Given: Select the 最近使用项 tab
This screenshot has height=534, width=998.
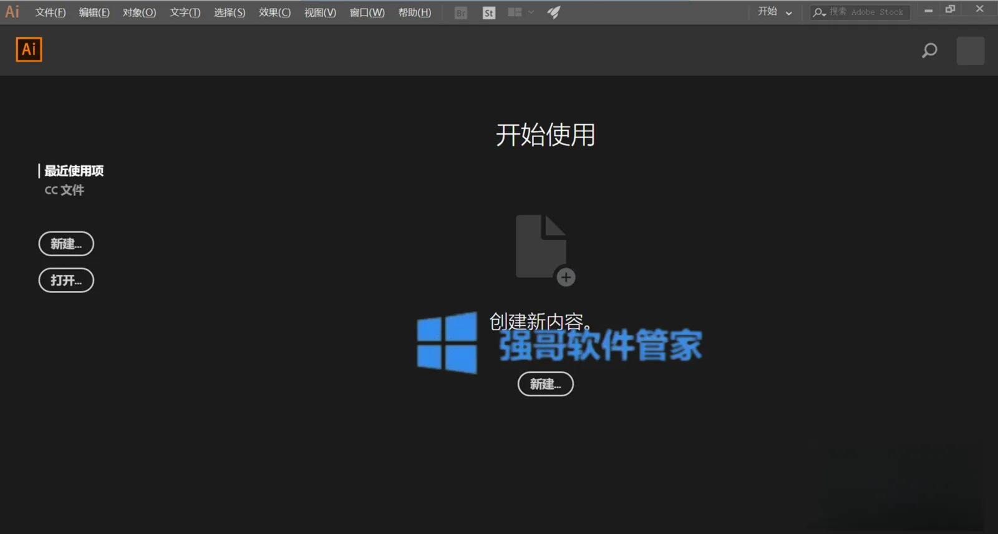Looking at the screenshot, I should point(74,171).
